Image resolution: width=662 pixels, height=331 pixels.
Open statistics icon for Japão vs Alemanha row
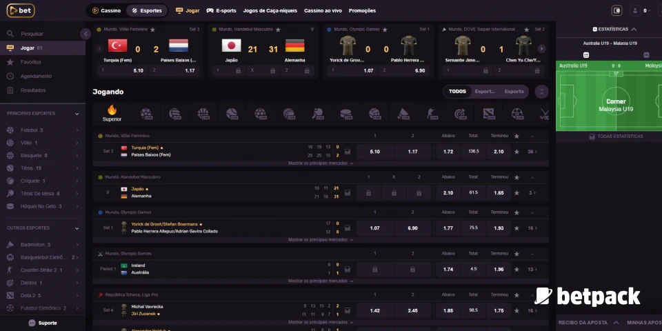point(348,192)
